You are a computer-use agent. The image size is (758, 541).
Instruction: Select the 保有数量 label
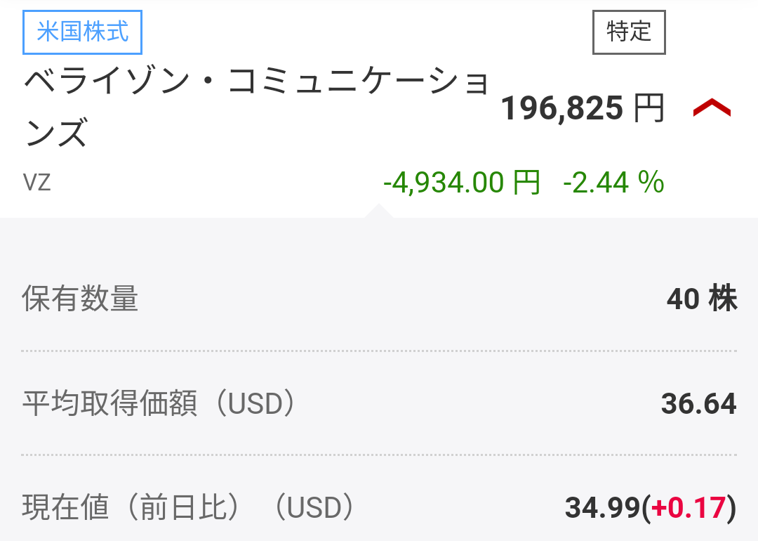click(x=80, y=299)
